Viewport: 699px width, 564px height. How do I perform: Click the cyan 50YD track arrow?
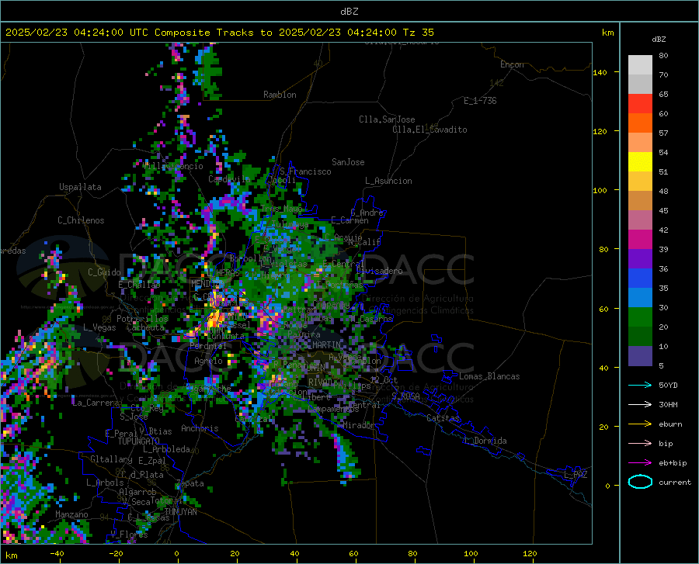[640, 385]
